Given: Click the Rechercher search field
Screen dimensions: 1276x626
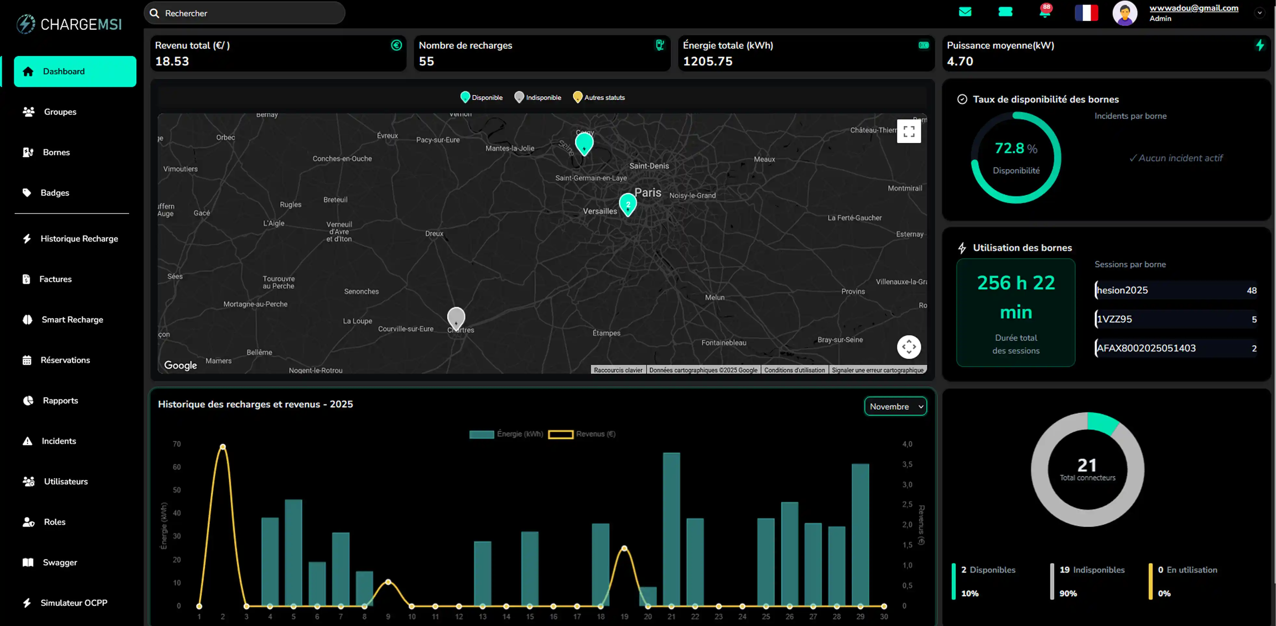Looking at the screenshot, I should coord(244,13).
